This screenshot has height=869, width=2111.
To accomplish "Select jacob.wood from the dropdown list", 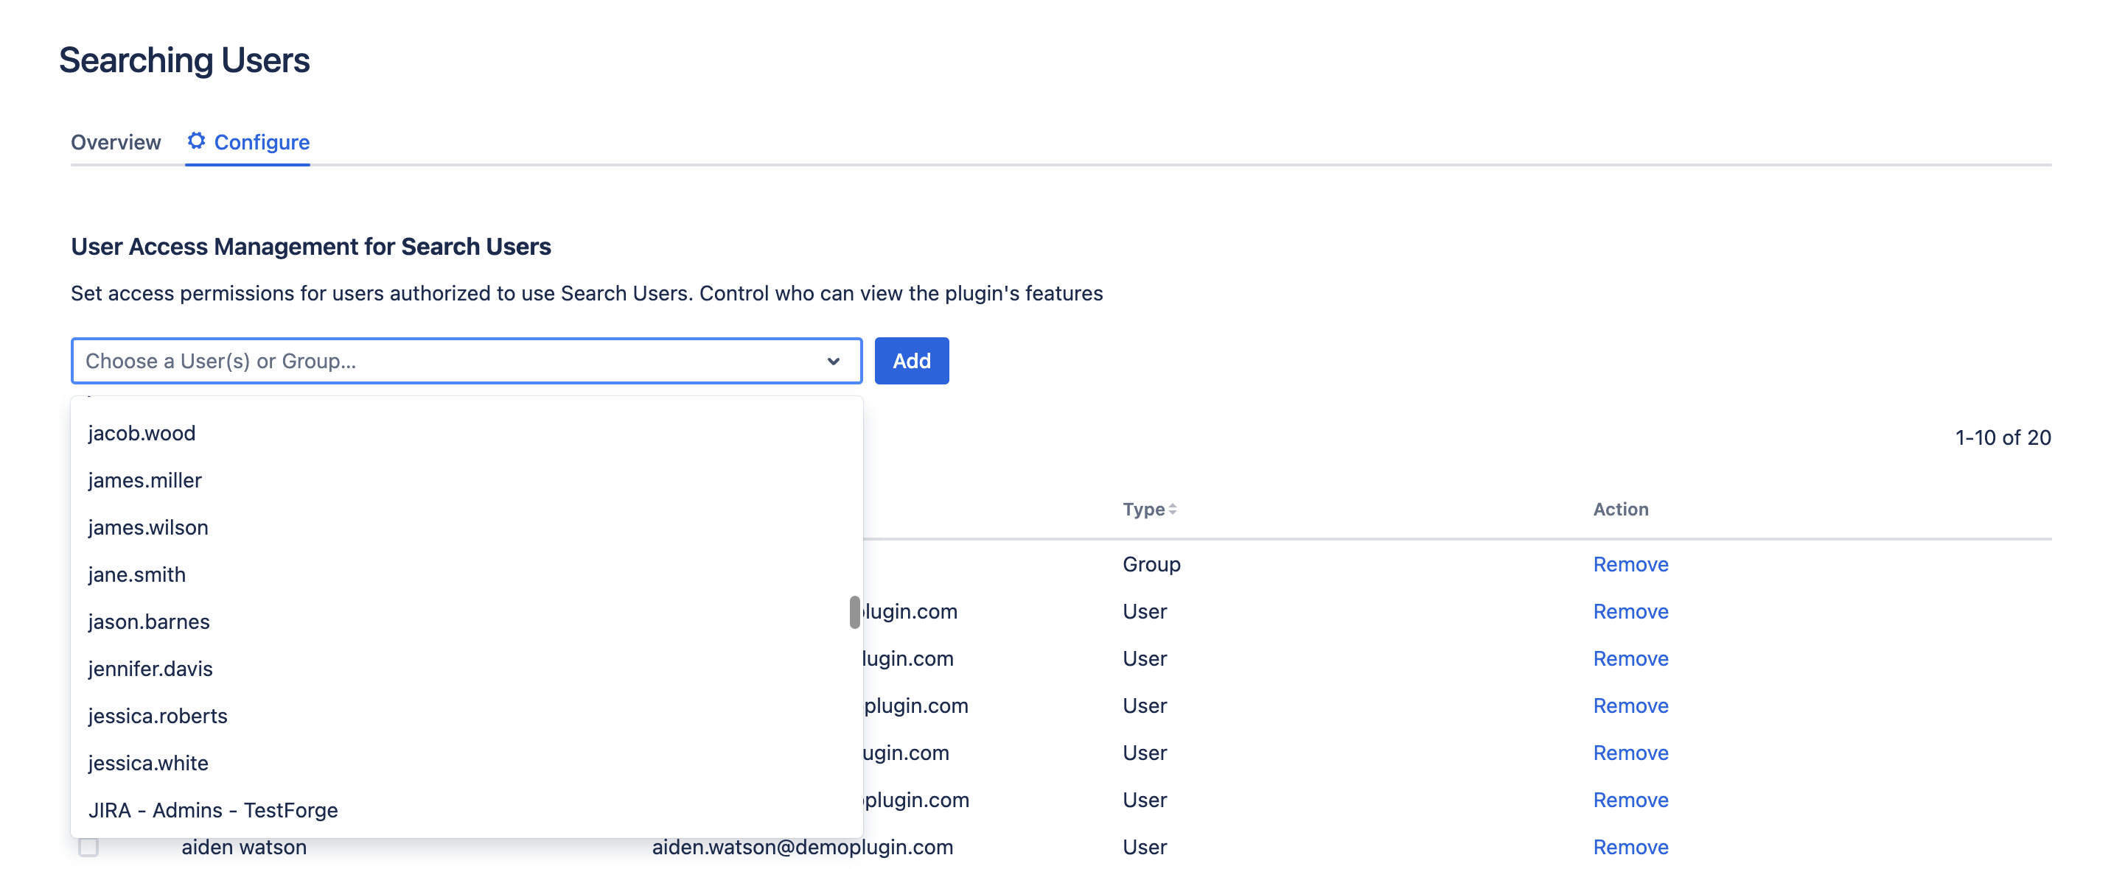I will (x=142, y=433).
